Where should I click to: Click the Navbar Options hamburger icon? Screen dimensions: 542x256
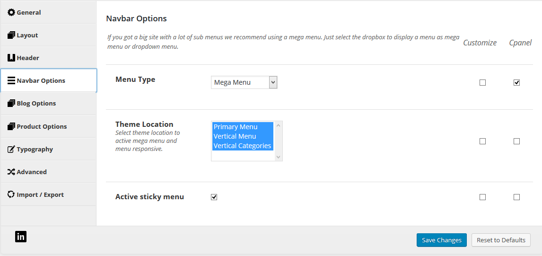[11, 80]
